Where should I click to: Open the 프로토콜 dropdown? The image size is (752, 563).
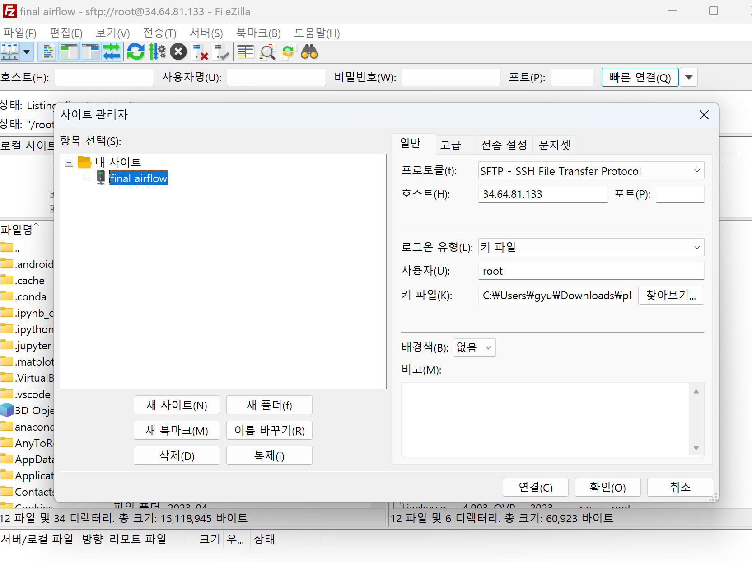[591, 171]
